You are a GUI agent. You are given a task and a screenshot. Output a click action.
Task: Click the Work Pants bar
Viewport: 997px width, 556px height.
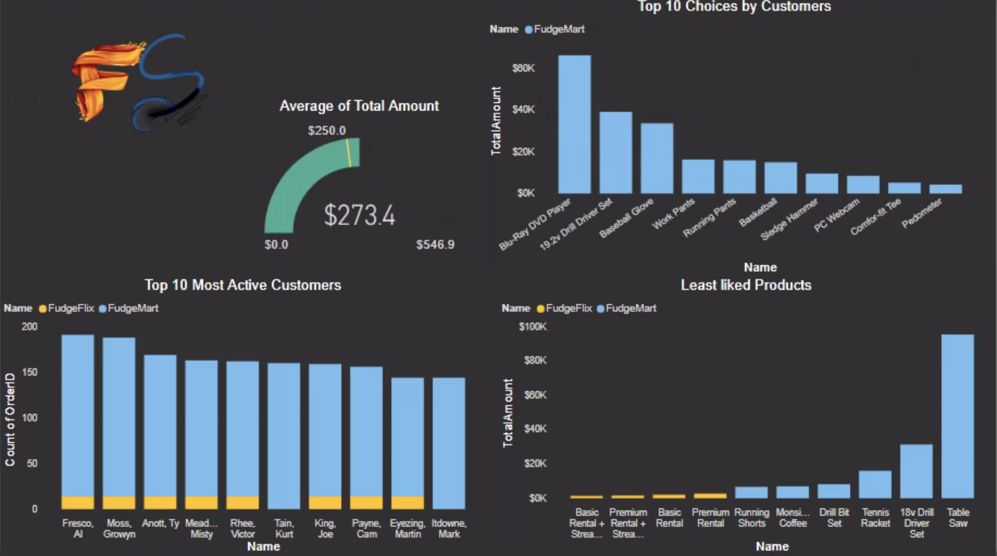click(698, 176)
